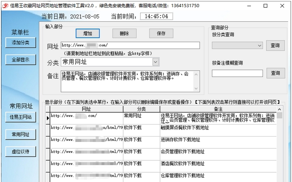Click the 备注 text area scroll-down arrow
This screenshot has width=292, height=182.
coord(196,88)
